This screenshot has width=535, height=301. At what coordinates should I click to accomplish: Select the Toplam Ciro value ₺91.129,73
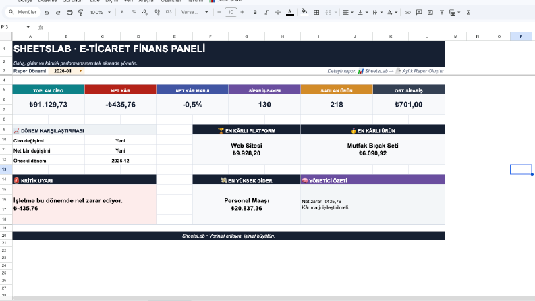coord(49,105)
